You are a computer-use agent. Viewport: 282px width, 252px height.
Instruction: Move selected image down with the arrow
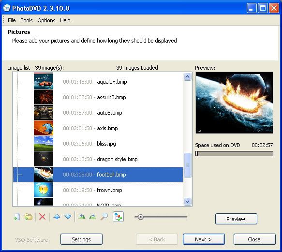[68, 217]
